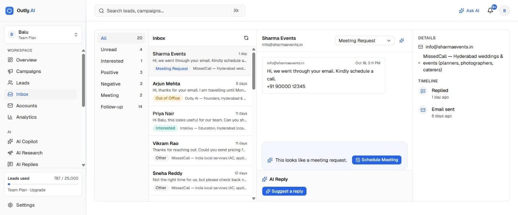Click the Ask AI sparkle icon

462,11
